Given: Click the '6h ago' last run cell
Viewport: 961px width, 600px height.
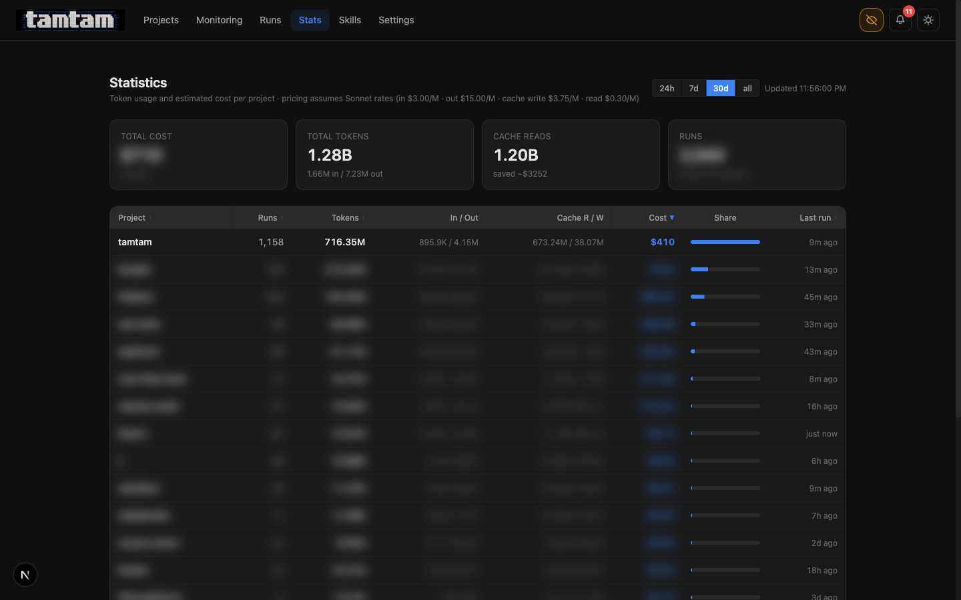Looking at the screenshot, I should (x=824, y=461).
